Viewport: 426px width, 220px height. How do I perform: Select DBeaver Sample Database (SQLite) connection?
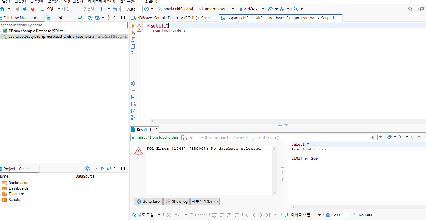coord(37,31)
